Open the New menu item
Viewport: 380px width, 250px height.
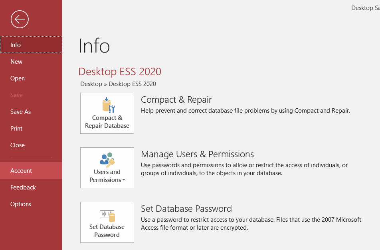click(x=31, y=61)
